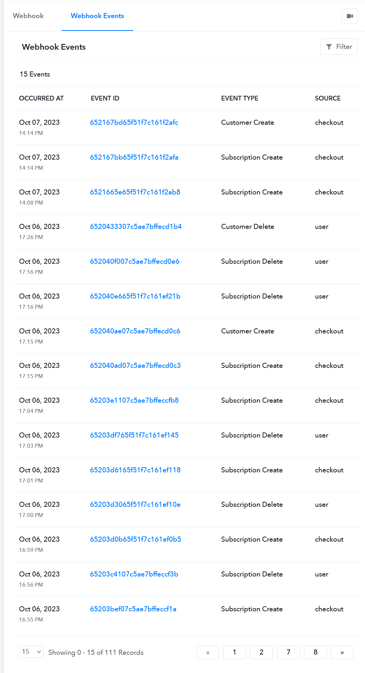The image size is (365, 673).
Task: Go to page 2 of records
Action: click(x=262, y=652)
